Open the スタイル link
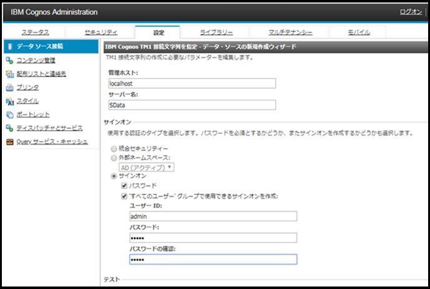Viewport: 430px width, 289px height. (x=27, y=101)
